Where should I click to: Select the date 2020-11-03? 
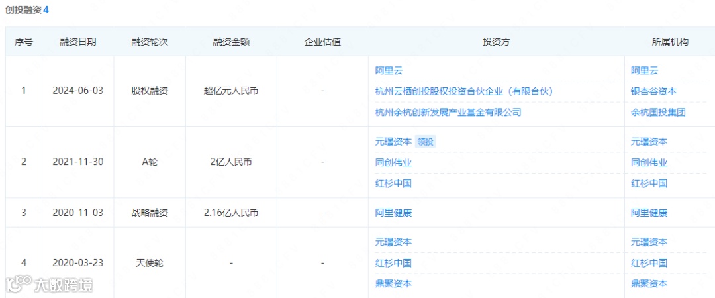click(x=78, y=213)
